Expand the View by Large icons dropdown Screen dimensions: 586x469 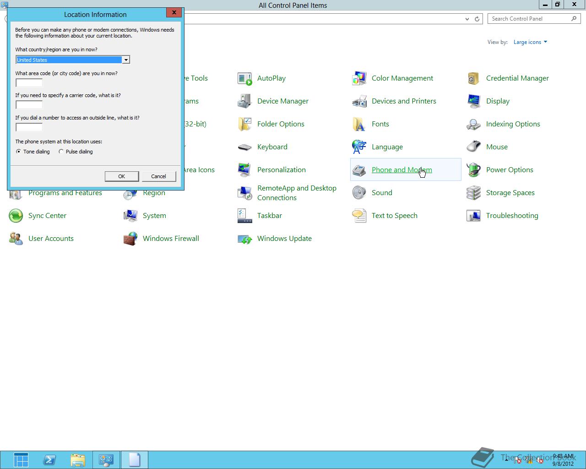pyautogui.click(x=530, y=42)
